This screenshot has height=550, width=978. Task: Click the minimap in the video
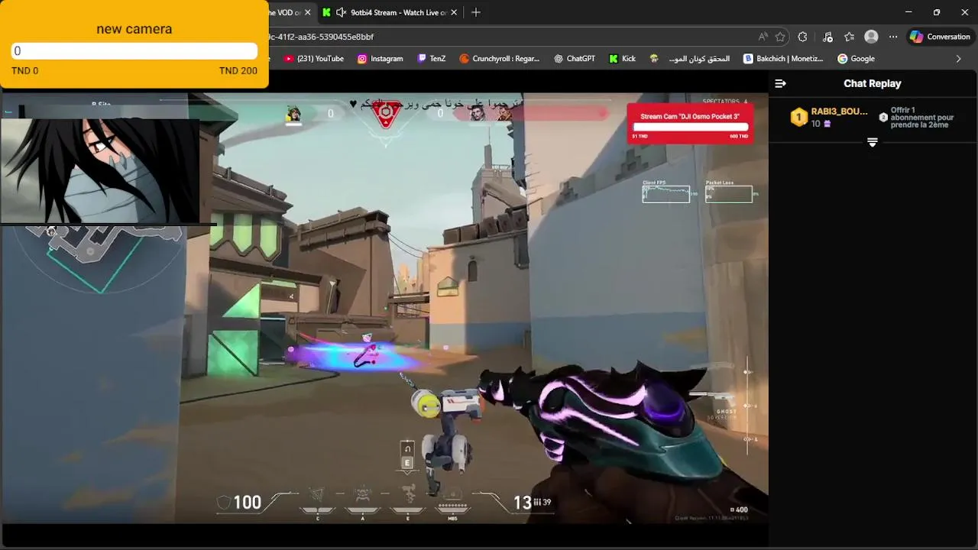click(99, 258)
